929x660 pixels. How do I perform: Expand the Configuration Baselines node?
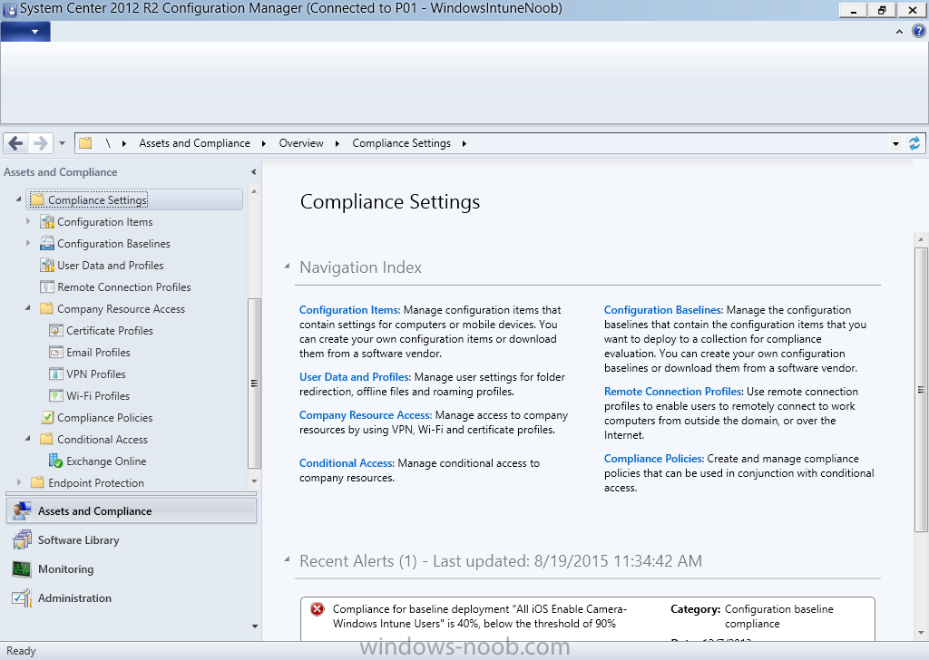[28, 243]
